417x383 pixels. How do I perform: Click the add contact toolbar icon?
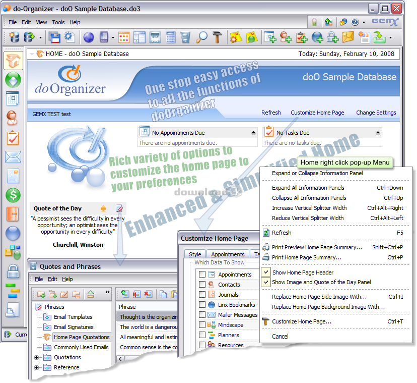pyautogui.click(x=286, y=37)
